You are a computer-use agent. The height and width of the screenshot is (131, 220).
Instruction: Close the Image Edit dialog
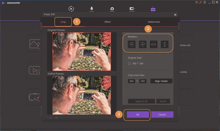point(175,15)
